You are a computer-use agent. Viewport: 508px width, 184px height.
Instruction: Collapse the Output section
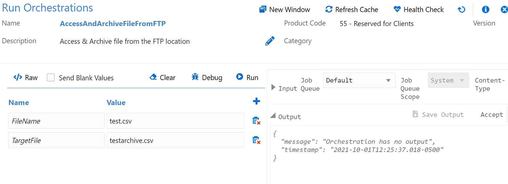[273, 116]
